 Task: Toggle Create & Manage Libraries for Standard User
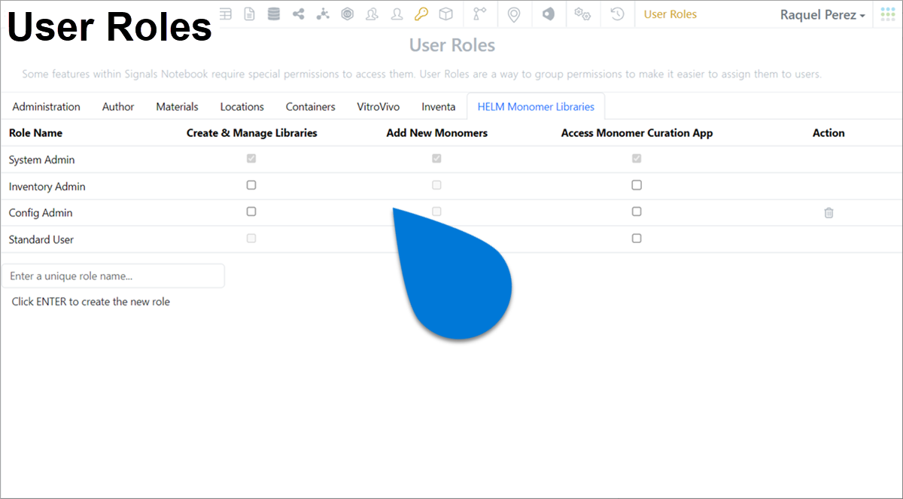251,238
